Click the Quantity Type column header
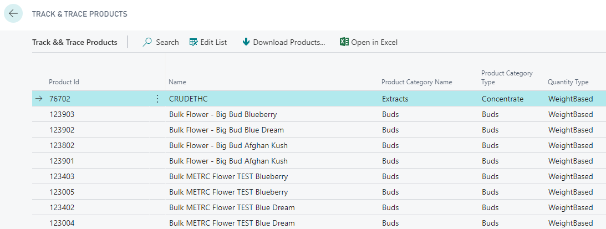Image resolution: width=606 pixels, height=229 pixels. [x=568, y=82]
